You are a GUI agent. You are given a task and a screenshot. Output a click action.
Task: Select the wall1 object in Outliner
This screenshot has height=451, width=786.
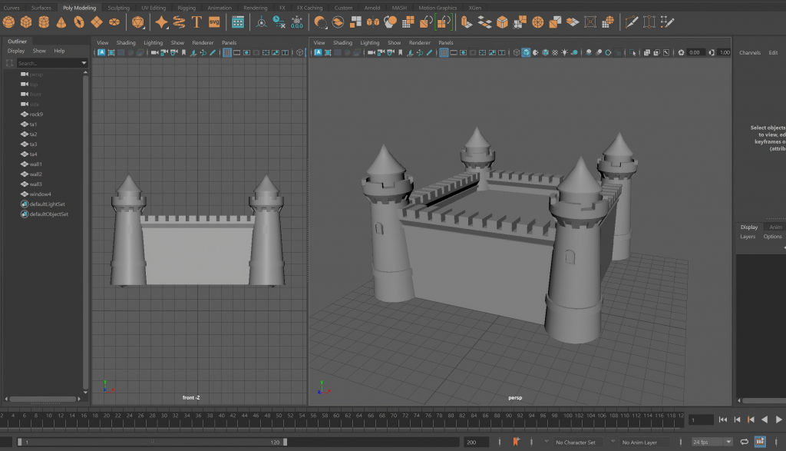tap(35, 164)
